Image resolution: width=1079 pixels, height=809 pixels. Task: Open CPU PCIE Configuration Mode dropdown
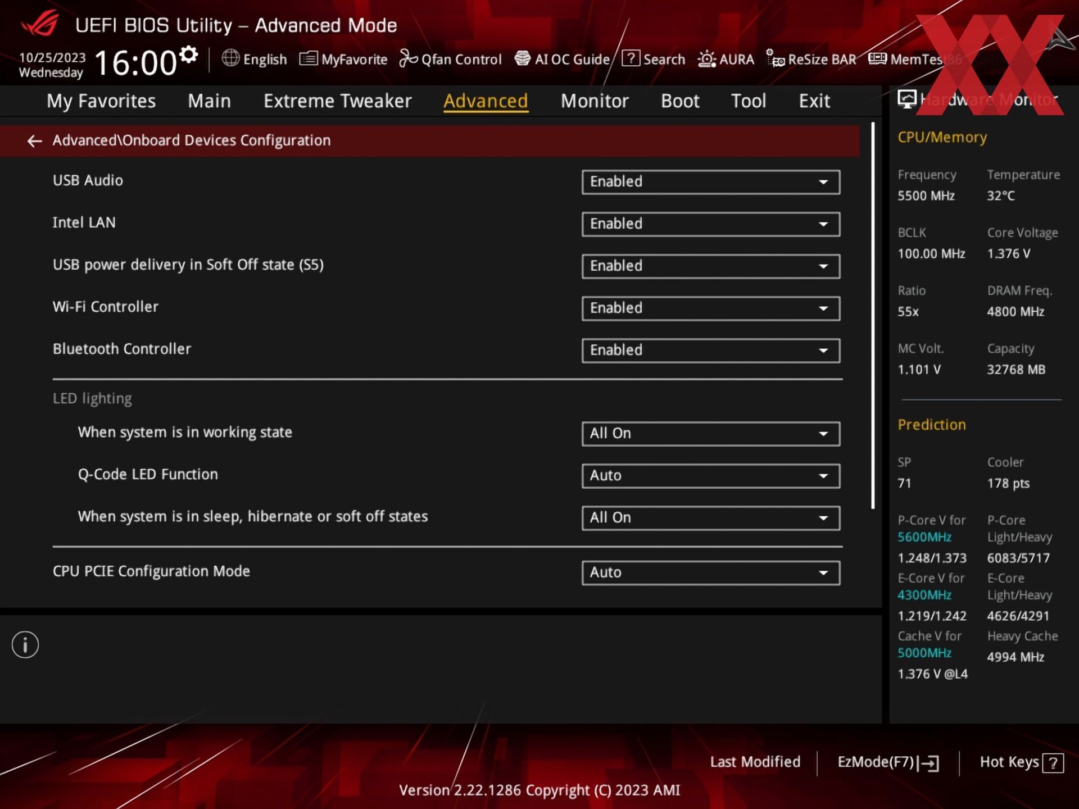[x=711, y=573]
